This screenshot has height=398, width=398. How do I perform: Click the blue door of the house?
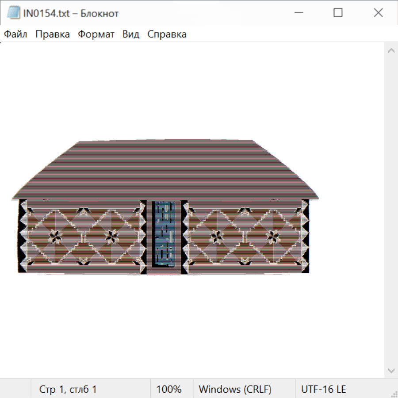coord(164,233)
